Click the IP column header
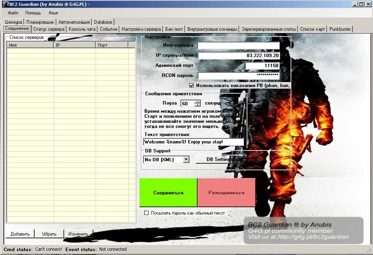 click(74, 45)
